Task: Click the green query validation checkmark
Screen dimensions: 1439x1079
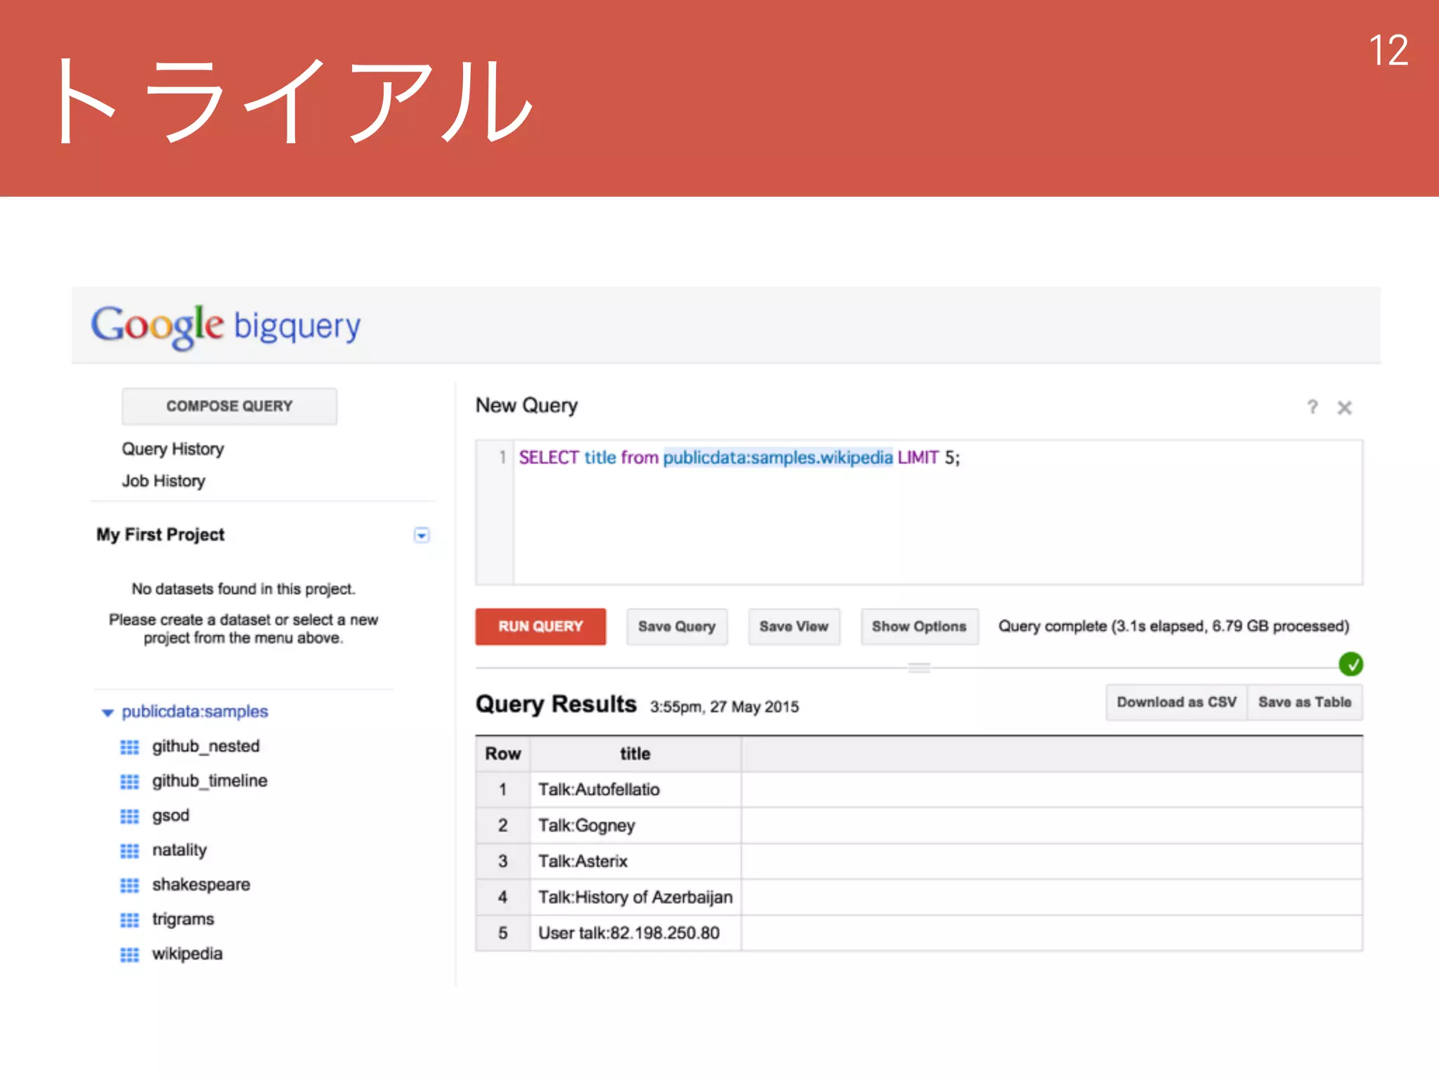Action: point(1350,664)
